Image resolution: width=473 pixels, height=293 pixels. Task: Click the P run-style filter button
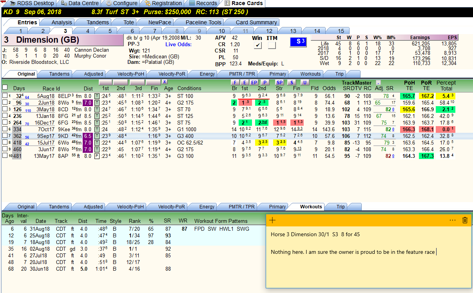coord(265,82)
